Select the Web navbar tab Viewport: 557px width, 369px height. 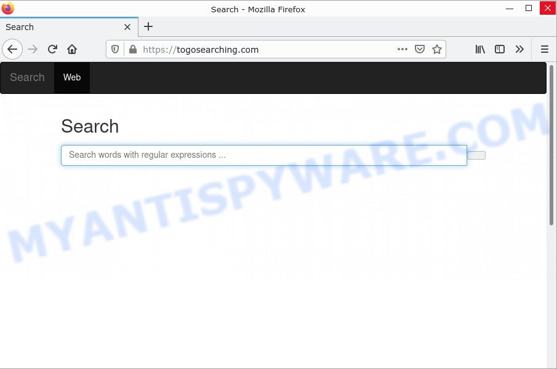click(72, 77)
